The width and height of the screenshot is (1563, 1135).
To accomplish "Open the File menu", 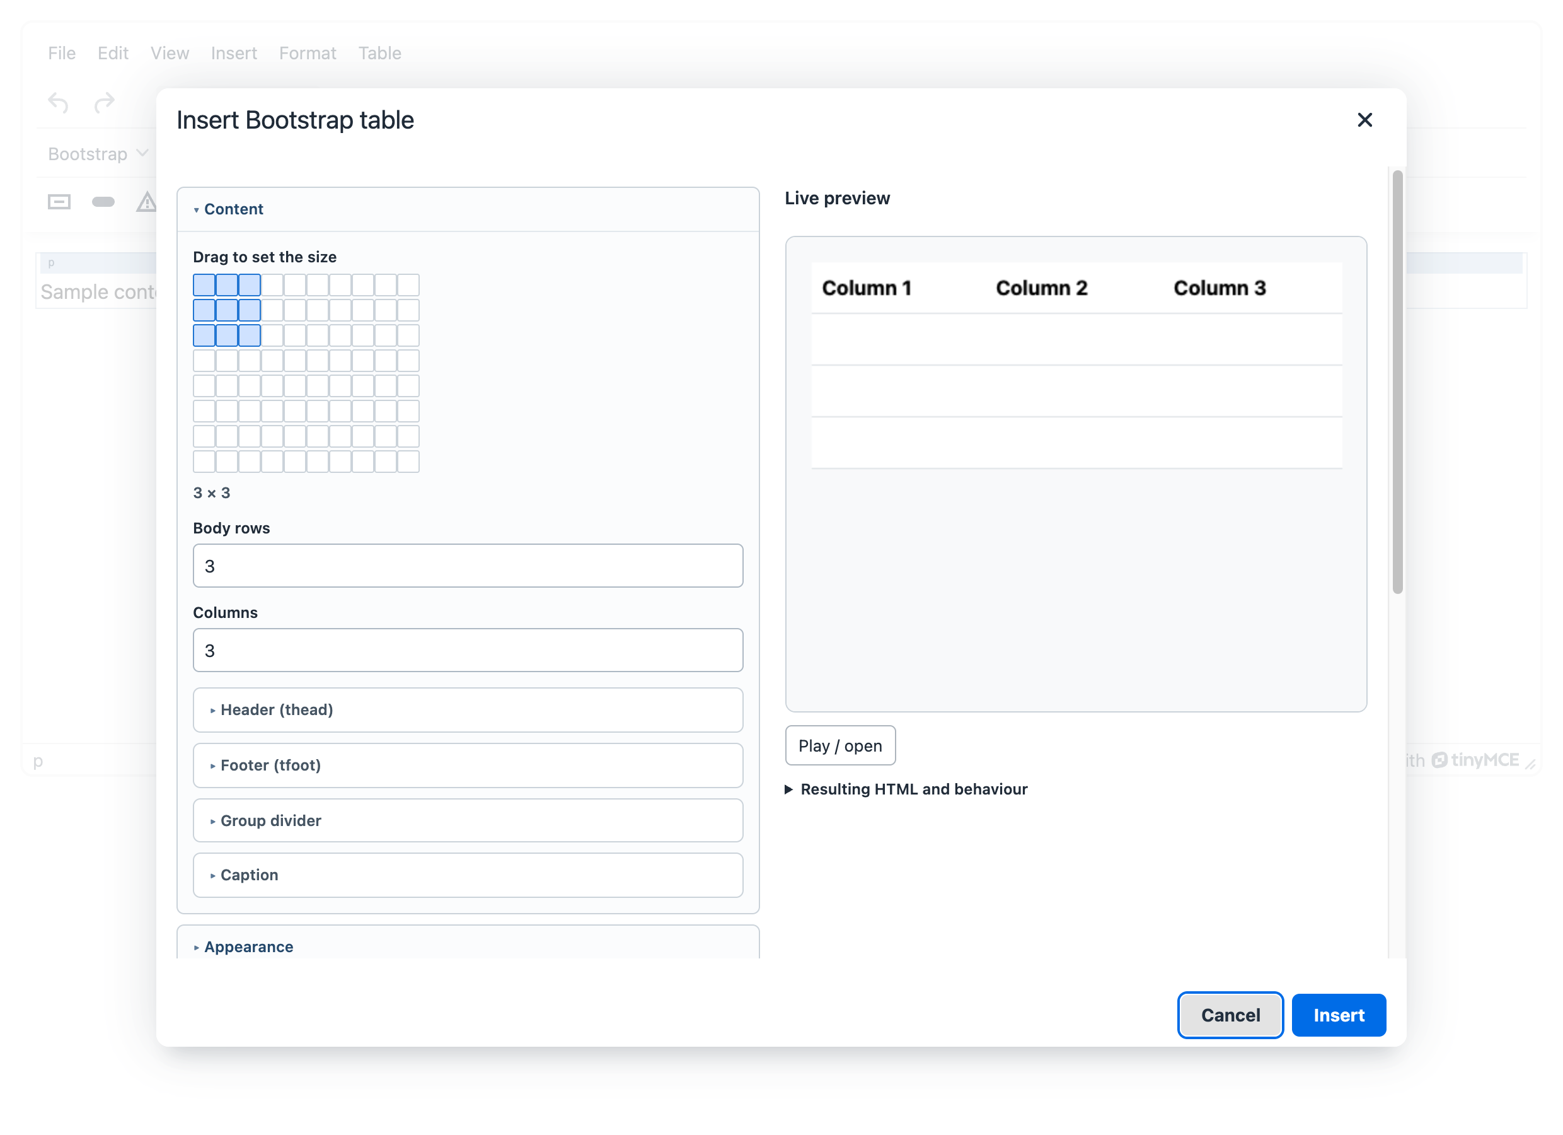I will [61, 53].
